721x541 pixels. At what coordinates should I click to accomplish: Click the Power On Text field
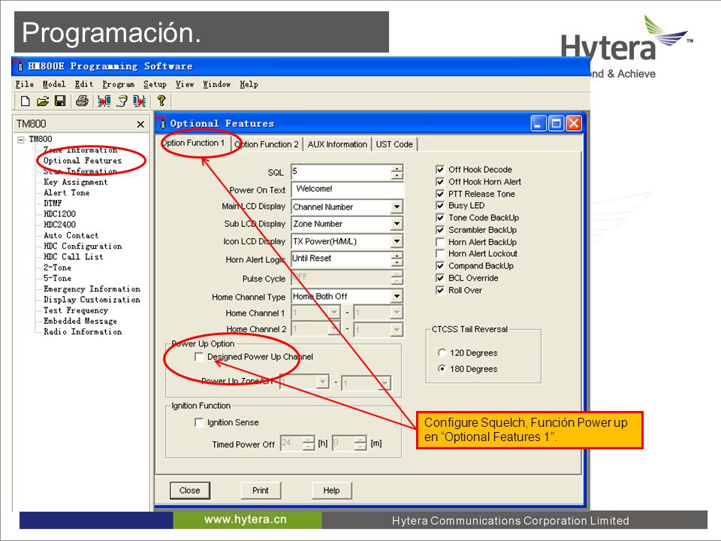coord(347,189)
